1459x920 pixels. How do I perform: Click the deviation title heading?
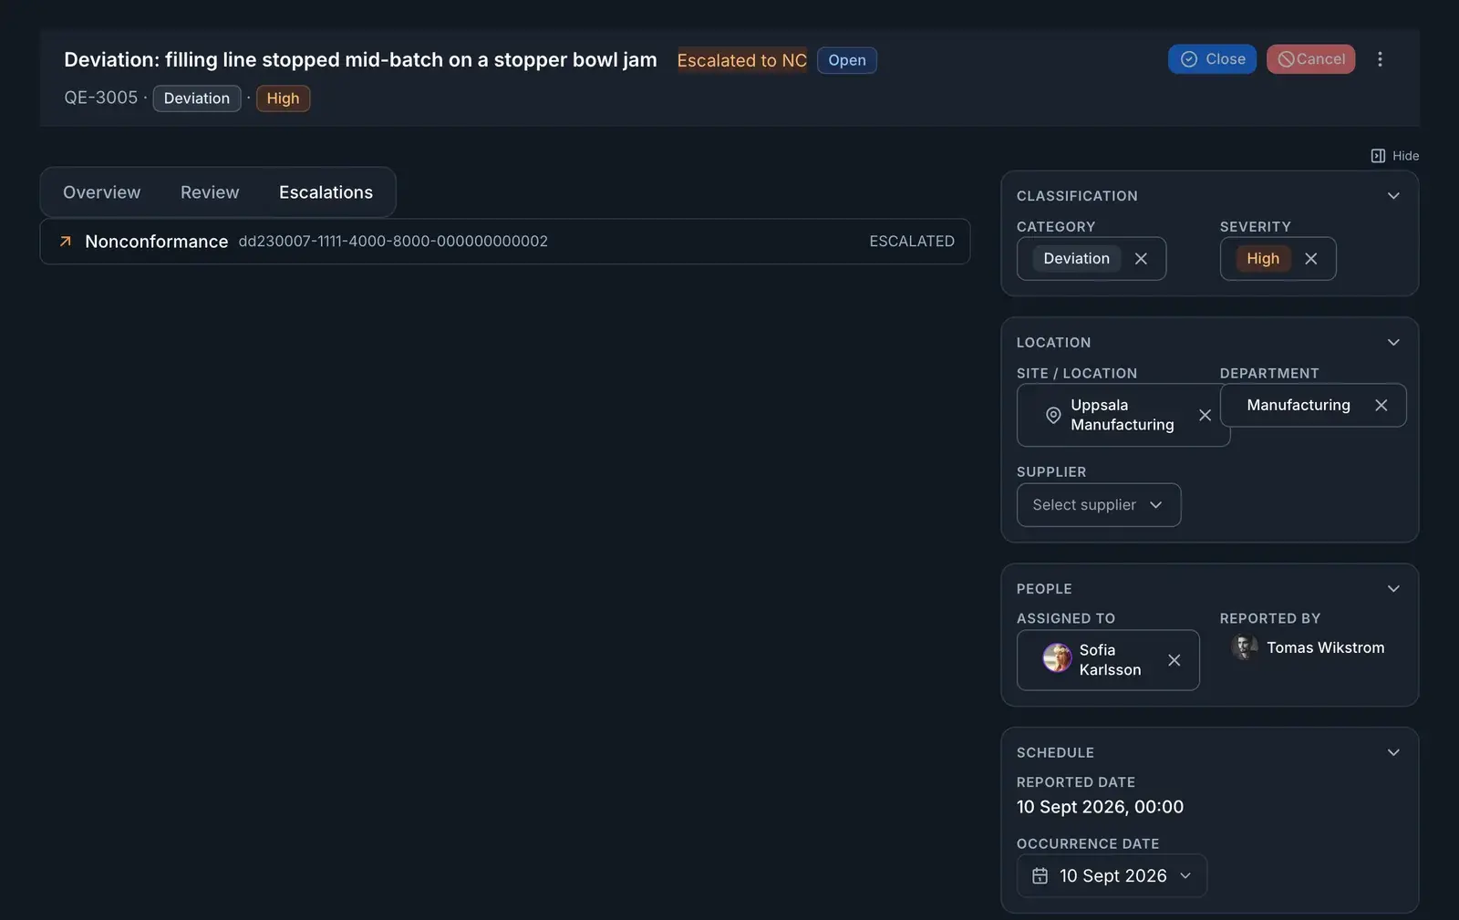click(x=360, y=60)
